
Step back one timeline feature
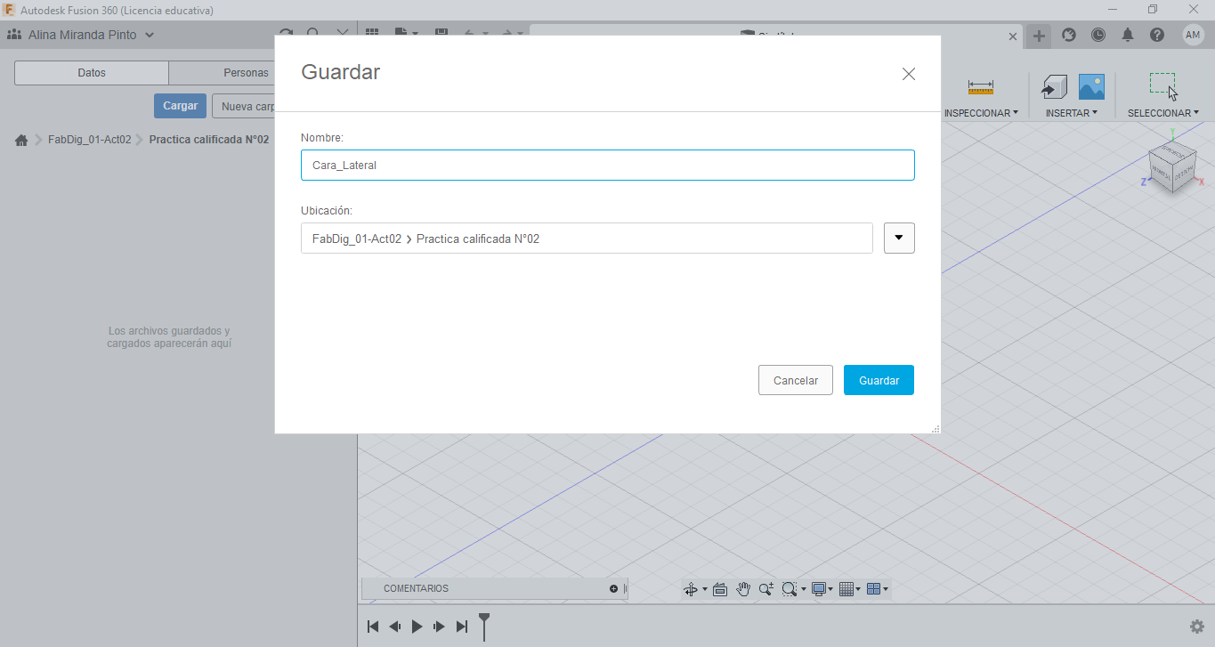click(x=395, y=627)
